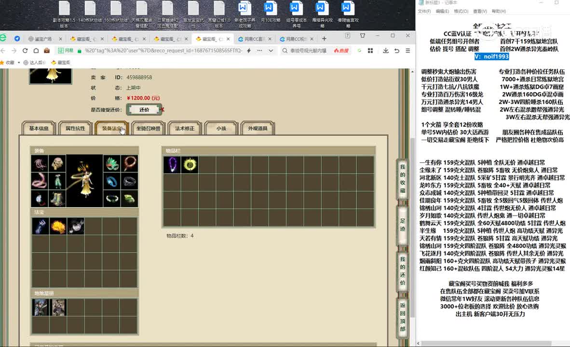This screenshot has height=347, width=570.
Task: Open Notepad 编辑(E) menu
Action: [x=442, y=11]
